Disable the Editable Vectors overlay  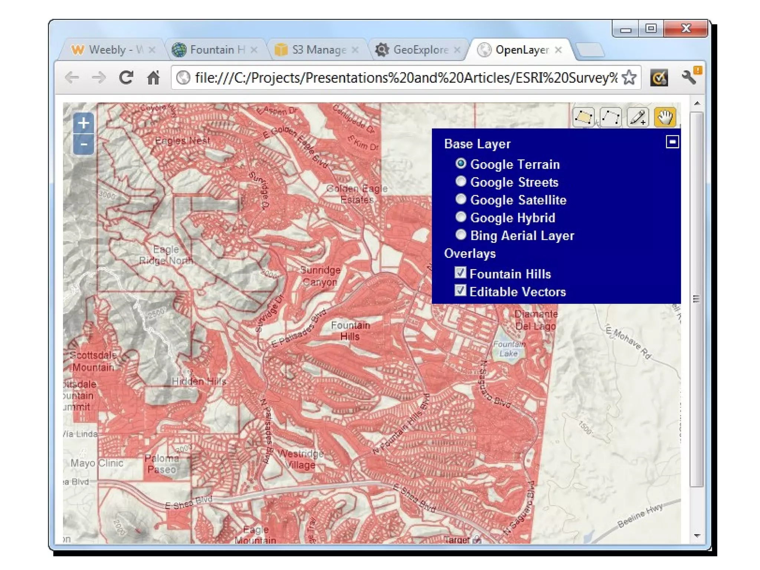461,291
